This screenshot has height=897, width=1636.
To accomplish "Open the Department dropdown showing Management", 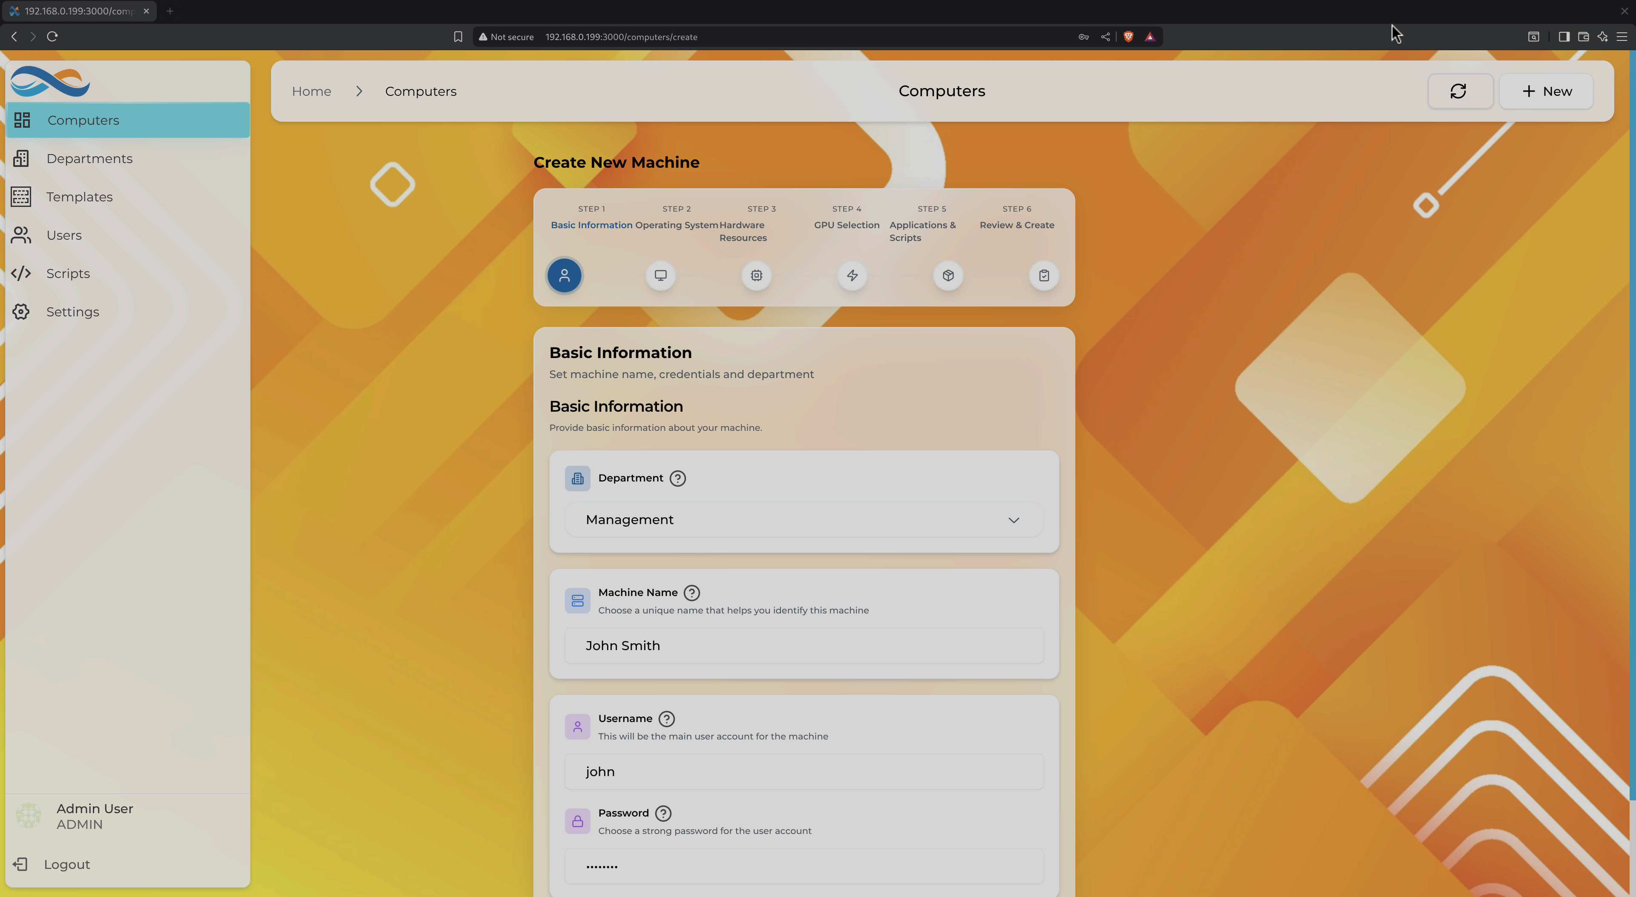I will (x=803, y=519).
